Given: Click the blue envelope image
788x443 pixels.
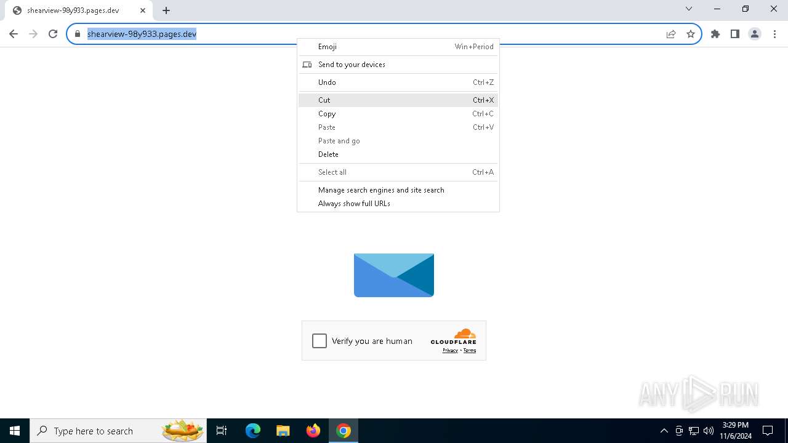Looking at the screenshot, I should point(394,275).
